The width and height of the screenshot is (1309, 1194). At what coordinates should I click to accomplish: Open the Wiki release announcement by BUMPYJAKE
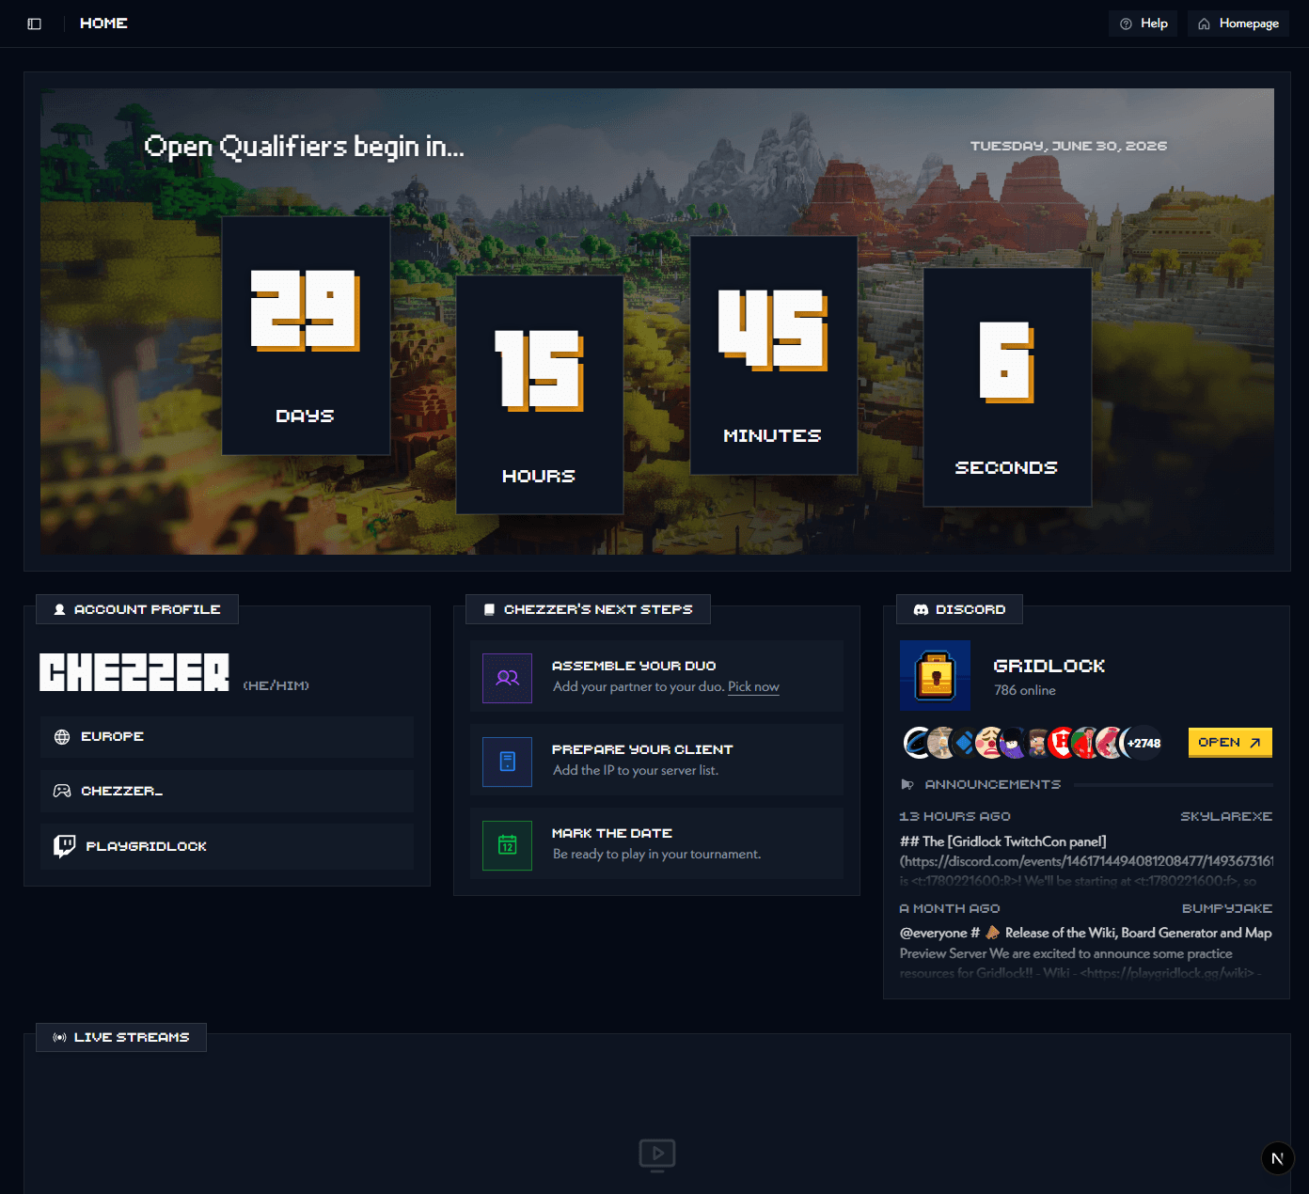[x=1086, y=952]
